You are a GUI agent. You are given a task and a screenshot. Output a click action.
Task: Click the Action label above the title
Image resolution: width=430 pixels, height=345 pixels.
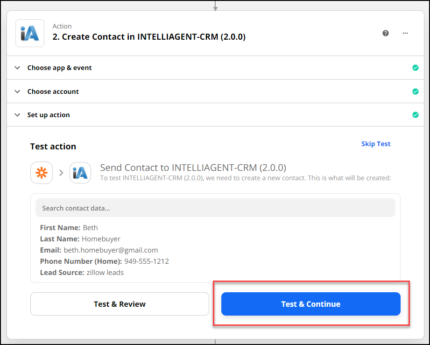click(62, 26)
